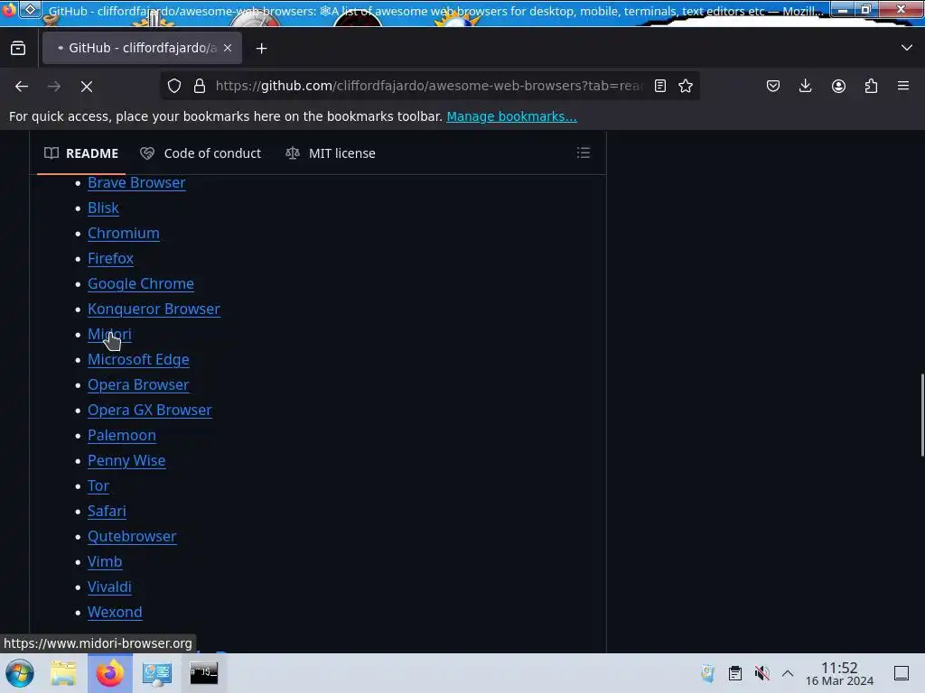Open Chromium link

point(123,234)
